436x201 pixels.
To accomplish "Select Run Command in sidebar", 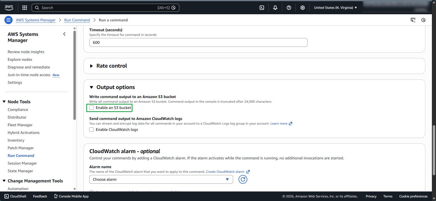I will pos(21,156).
